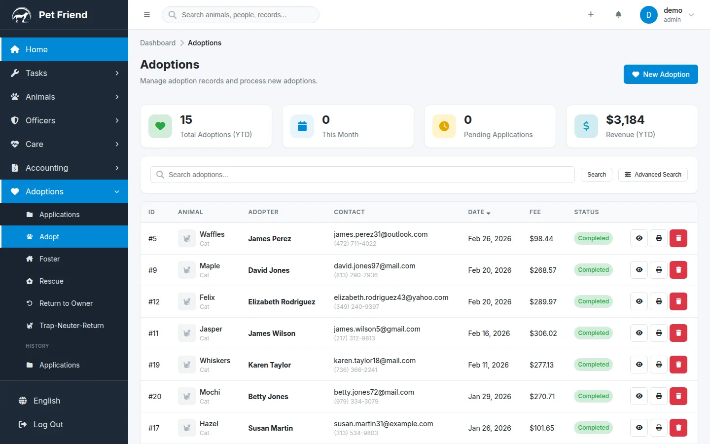
Task: Delete Mochi's adoption record
Action: click(678, 396)
